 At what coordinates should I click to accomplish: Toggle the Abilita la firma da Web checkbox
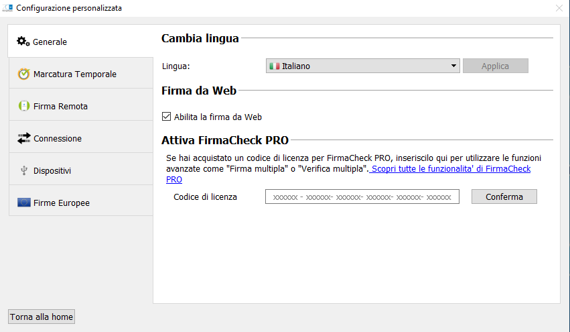pyautogui.click(x=166, y=117)
